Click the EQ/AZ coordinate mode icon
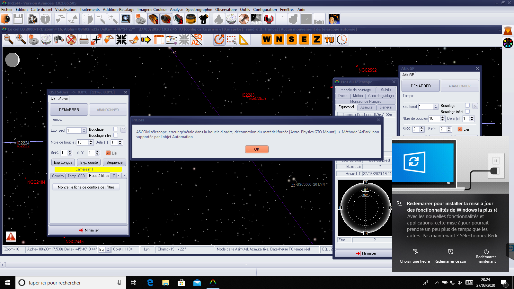Screen dimensions: 514x289 (197, 39)
